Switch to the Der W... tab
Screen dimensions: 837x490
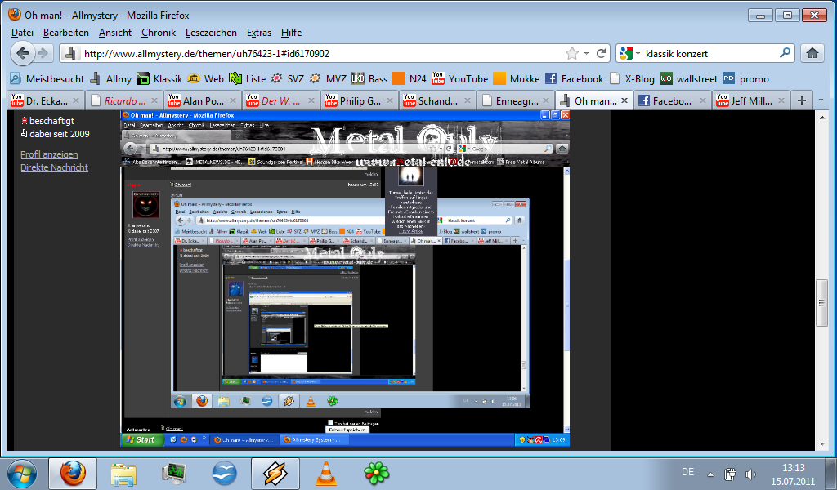(281, 100)
